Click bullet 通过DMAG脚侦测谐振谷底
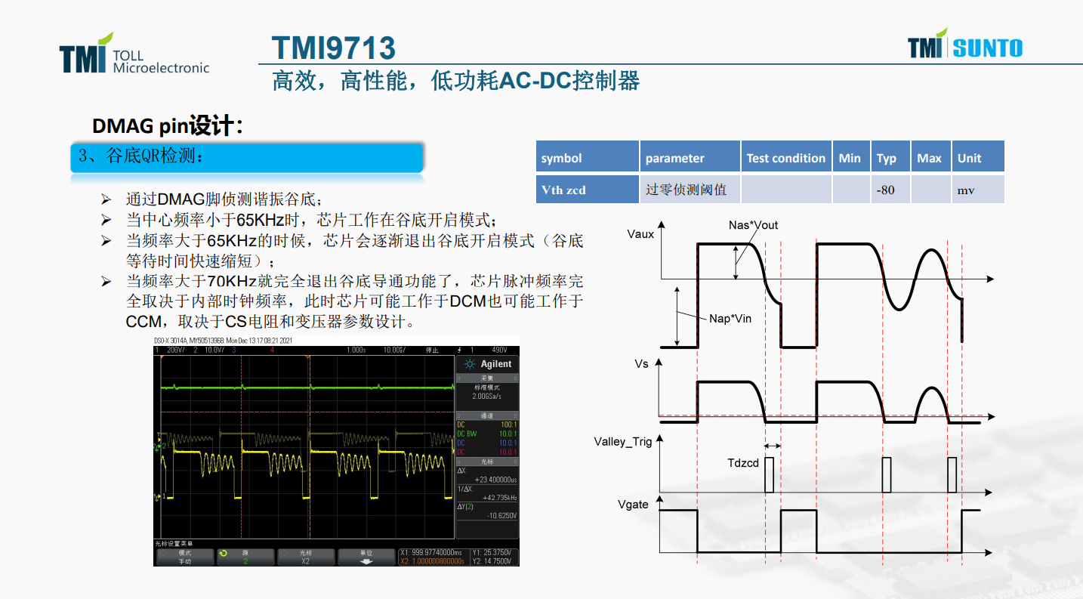 224,200
